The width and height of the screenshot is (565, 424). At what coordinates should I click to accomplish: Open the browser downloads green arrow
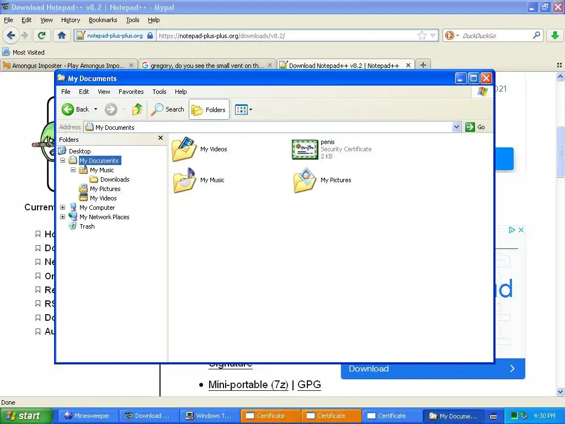555,35
